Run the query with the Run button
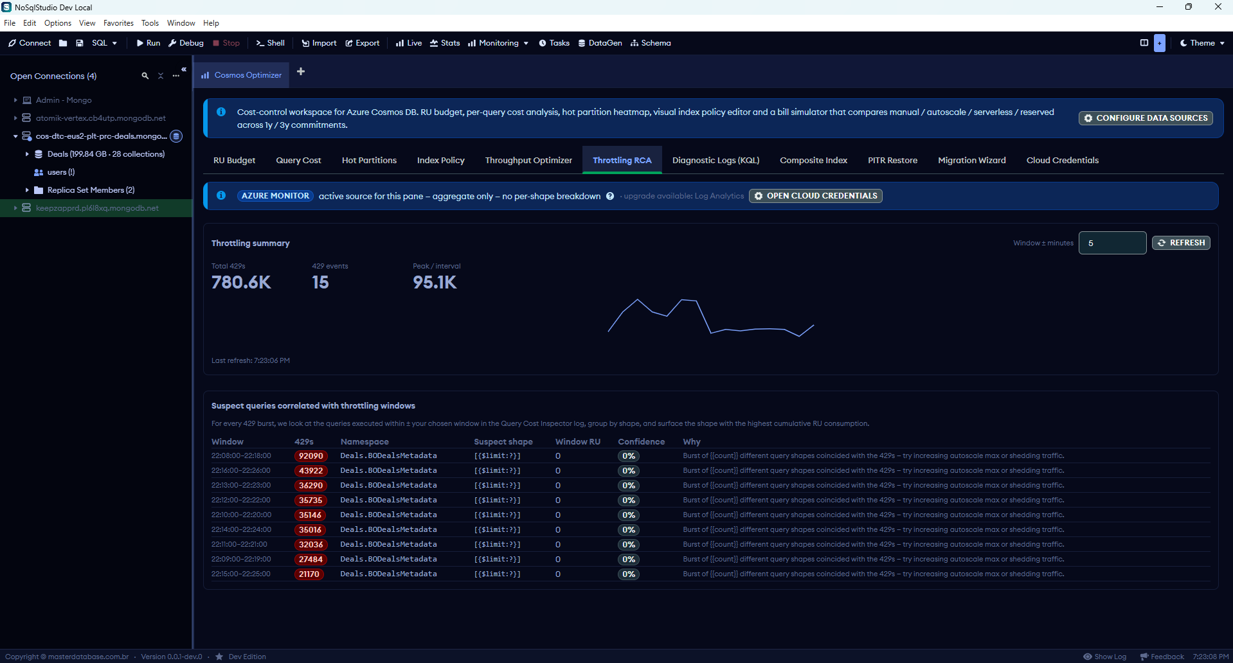1233x663 pixels. click(x=148, y=43)
